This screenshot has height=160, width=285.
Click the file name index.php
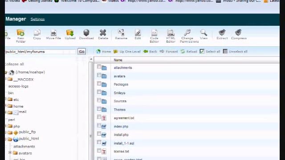(x=121, y=126)
